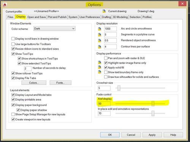Go to Plot and Publish tab
190x142 pixels.
[x=57, y=17]
